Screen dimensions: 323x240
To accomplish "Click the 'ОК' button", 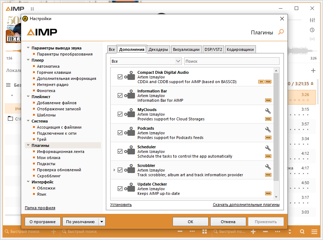I will click(x=190, y=222).
